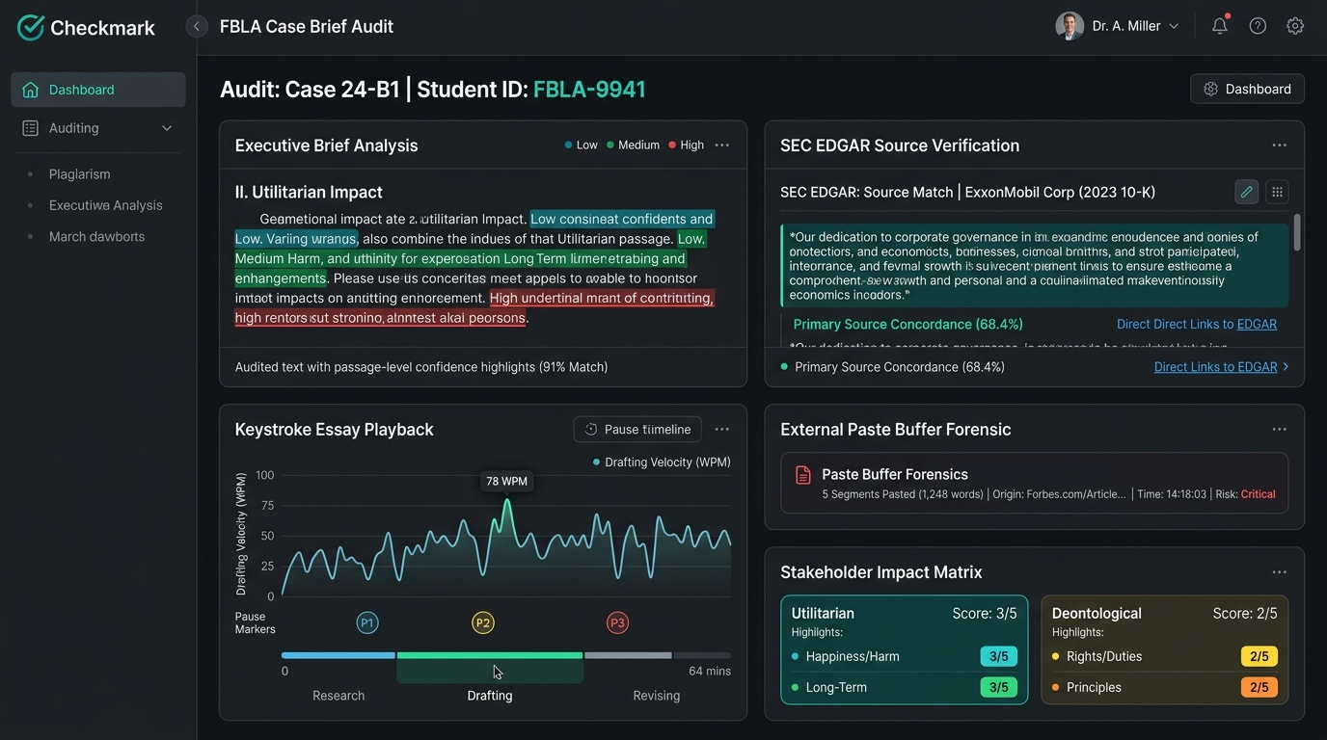This screenshot has height=740, width=1327.
Task: Click the Dashboard button at top right
Action: click(1247, 89)
